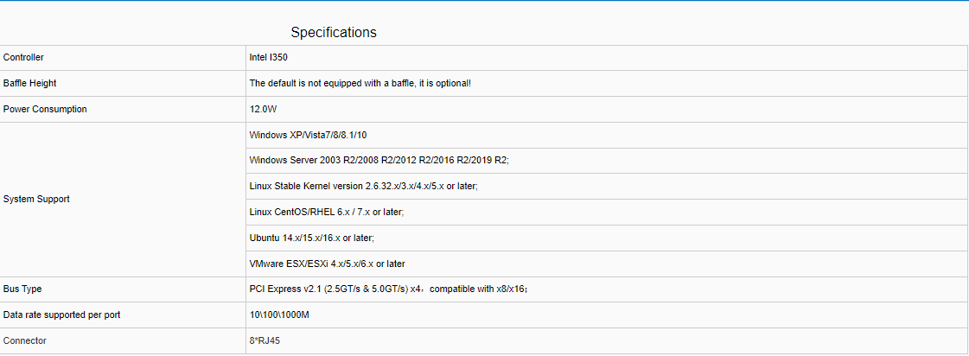Click the Connector label cell

pos(25,341)
